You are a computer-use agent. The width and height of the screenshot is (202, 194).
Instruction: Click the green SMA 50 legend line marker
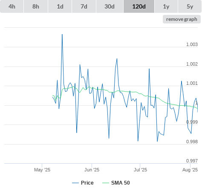(x=106, y=183)
